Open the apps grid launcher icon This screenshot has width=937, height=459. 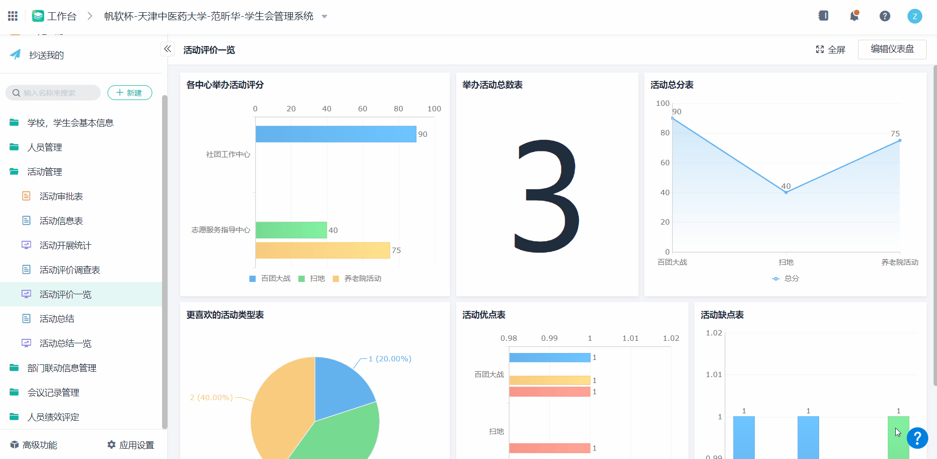(13, 16)
